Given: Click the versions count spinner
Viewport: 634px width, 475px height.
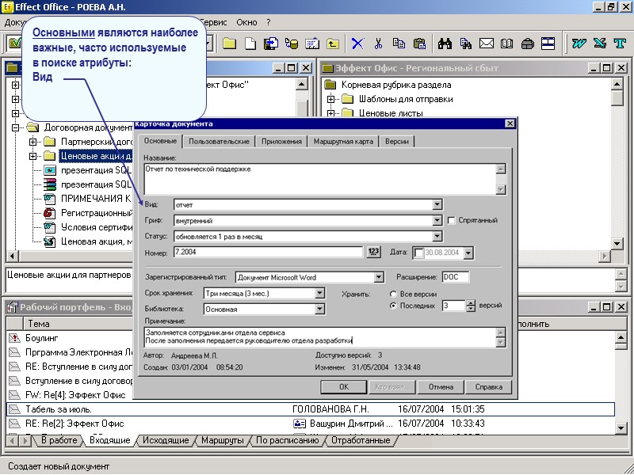Looking at the screenshot, I should (470, 306).
